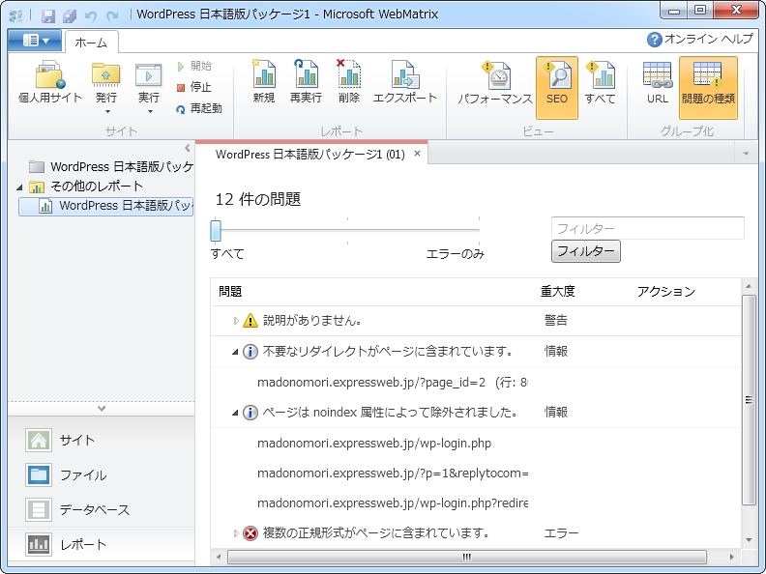
Task: Switch to すべて (All) view
Action: (x=600, y=83)
